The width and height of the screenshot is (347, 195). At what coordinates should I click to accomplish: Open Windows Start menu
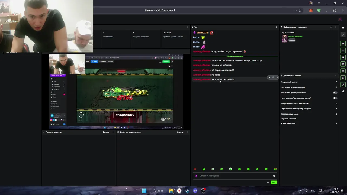[x=144, y=191]
